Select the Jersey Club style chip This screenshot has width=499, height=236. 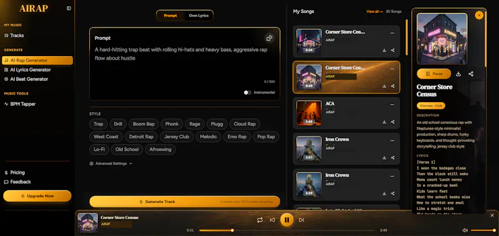(177, 136)
